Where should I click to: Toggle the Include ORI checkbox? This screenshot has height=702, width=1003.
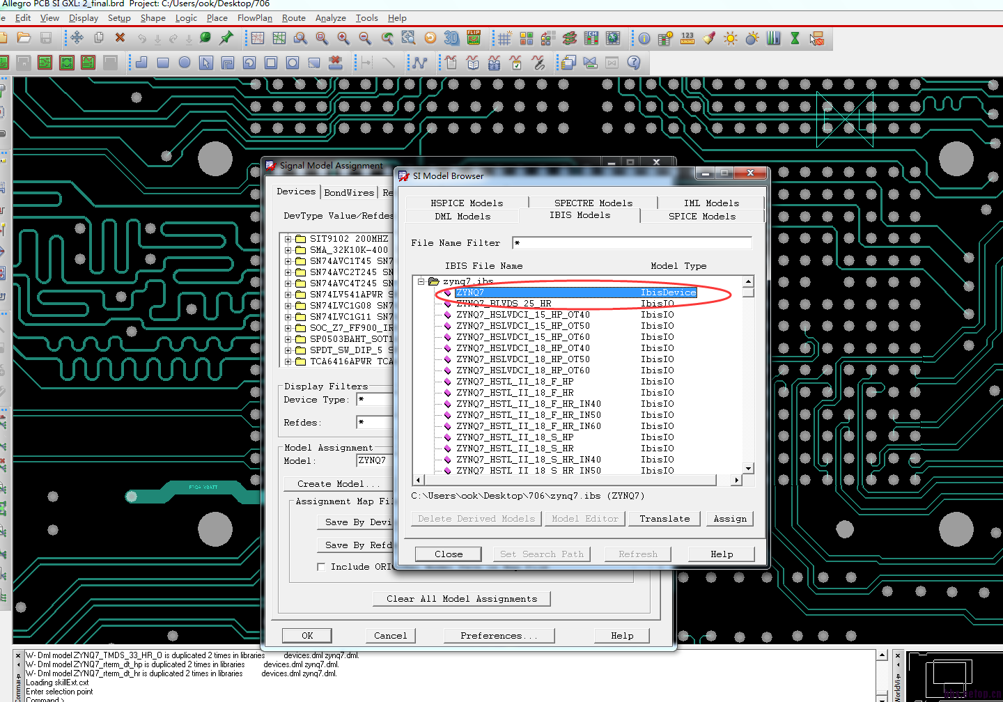pos(321,567)
